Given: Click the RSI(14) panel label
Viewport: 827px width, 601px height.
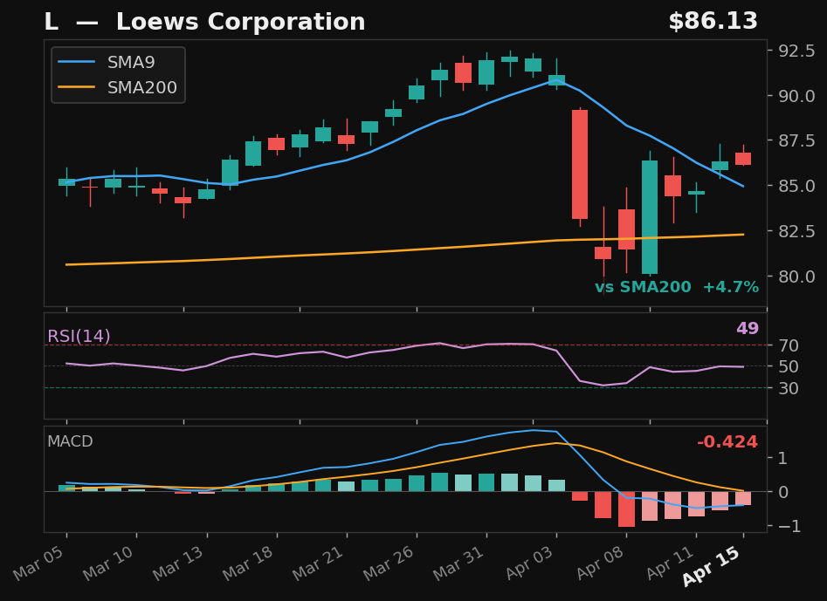Looking at the screenshot, I should pos(79,336).
